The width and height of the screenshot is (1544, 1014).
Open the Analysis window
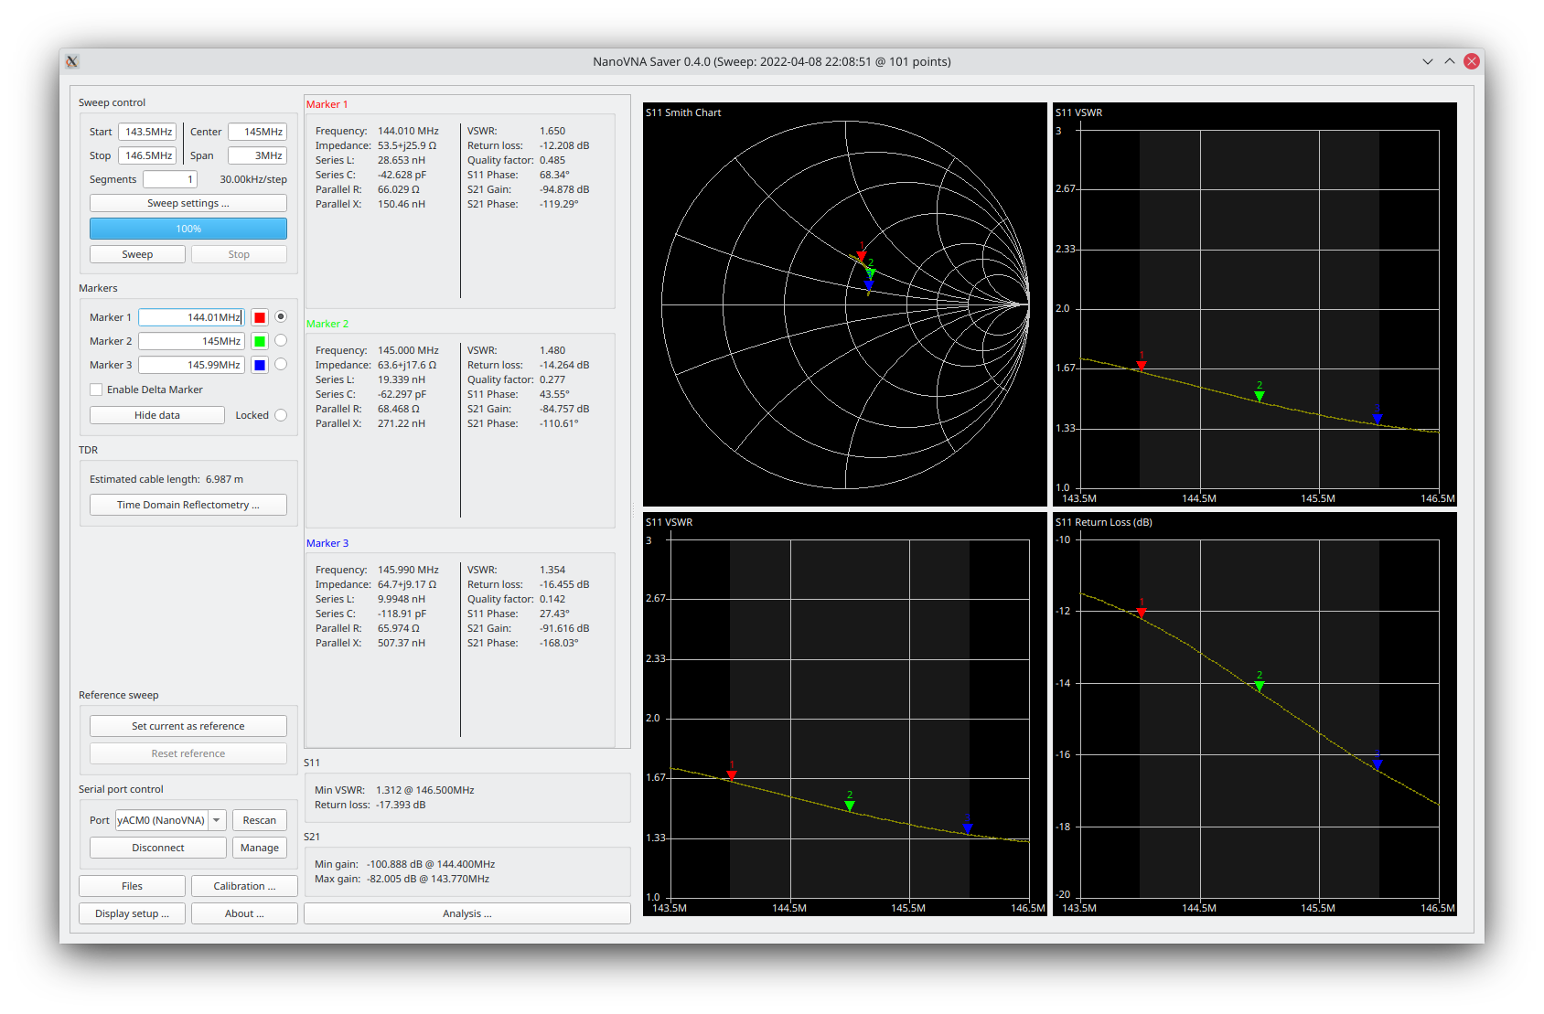click(467, 913)
